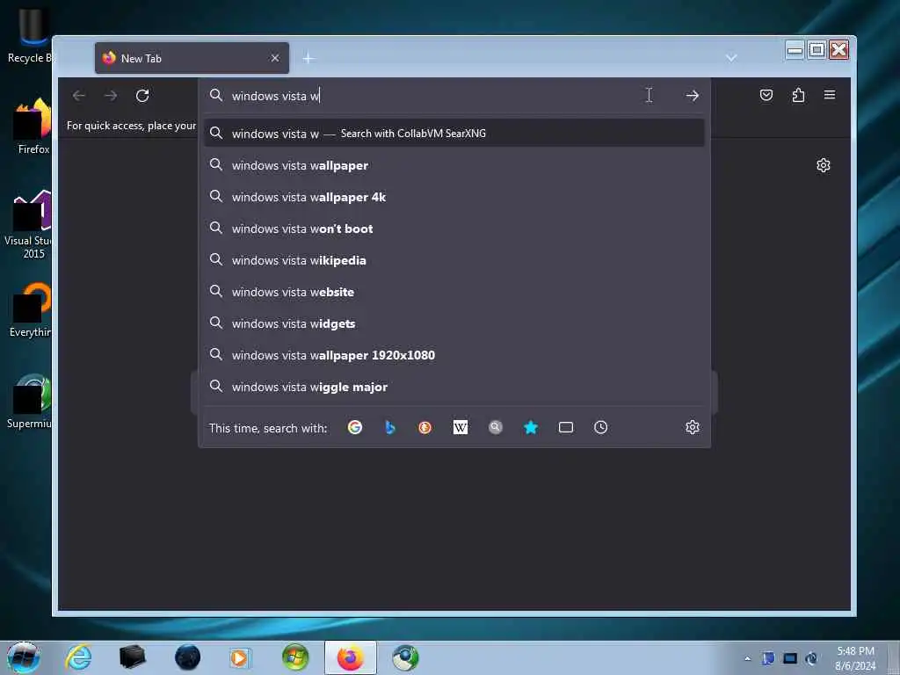Click the Go arrow in the address bar

(x=693, y=96)
